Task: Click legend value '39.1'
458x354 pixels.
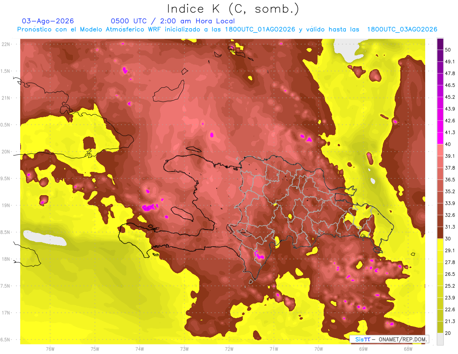Action: [450, 156]
